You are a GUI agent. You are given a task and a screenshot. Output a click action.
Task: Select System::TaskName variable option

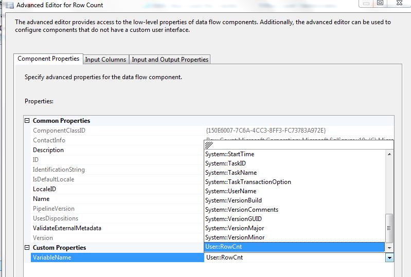[x=230, y=173]
